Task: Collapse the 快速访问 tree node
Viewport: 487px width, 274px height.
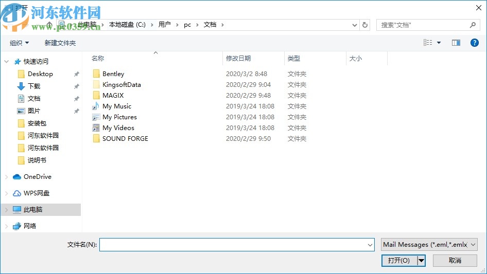Action: [x=7, y=62]
